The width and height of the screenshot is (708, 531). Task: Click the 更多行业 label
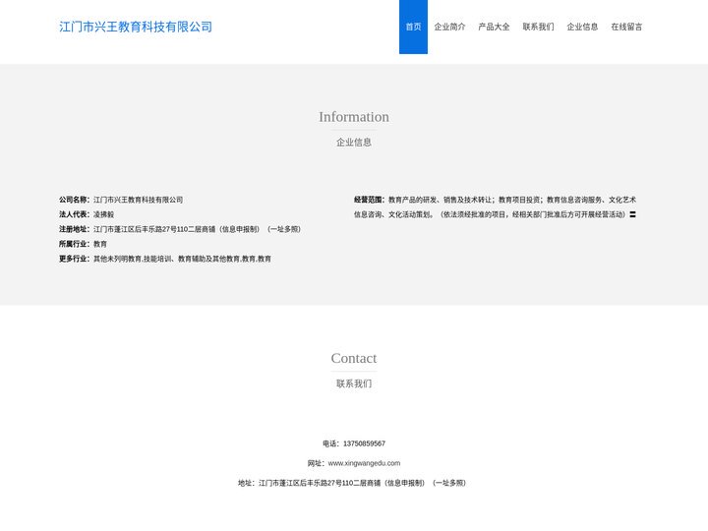75,259
